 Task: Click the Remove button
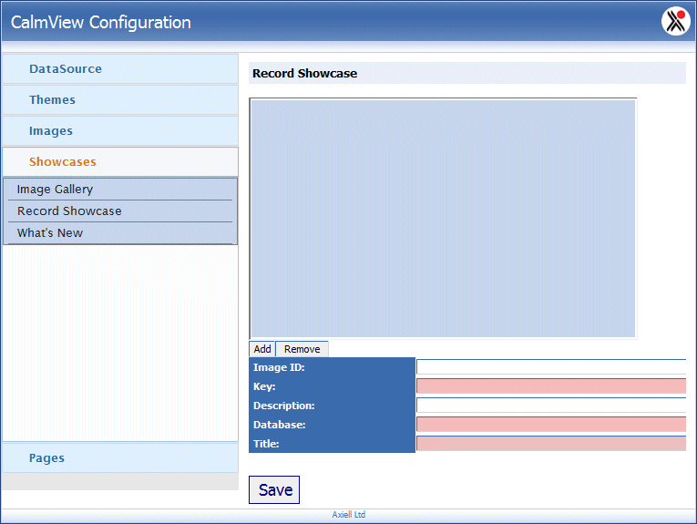302,349
